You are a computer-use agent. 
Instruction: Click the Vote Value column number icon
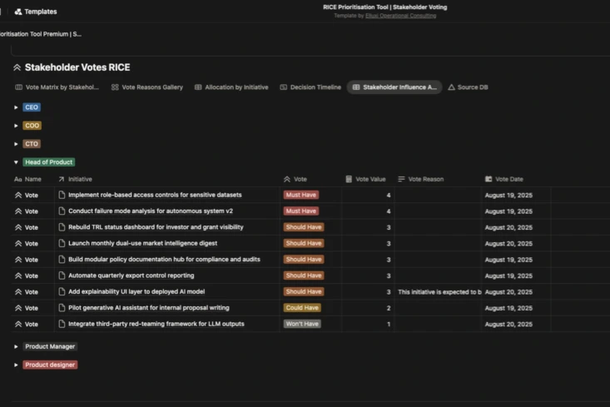(349, 179)
